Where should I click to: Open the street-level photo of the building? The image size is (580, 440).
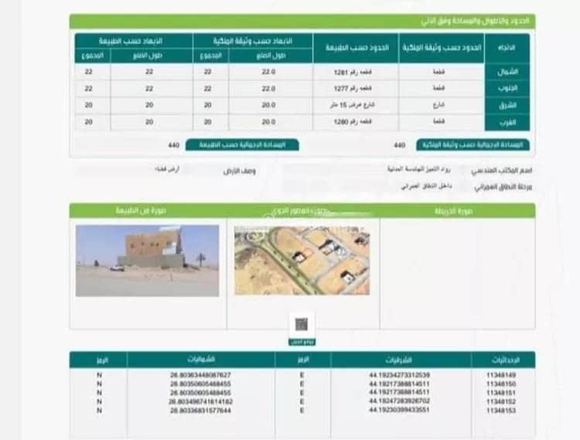(x=147, y=261)
